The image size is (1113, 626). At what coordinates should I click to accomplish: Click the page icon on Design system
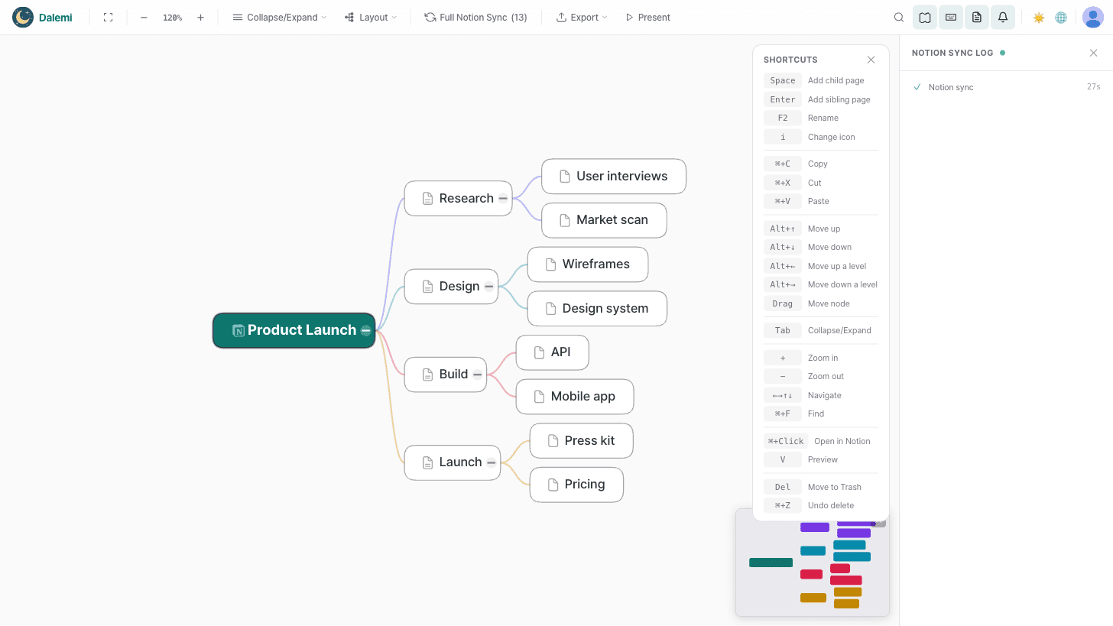pos(550,308)
